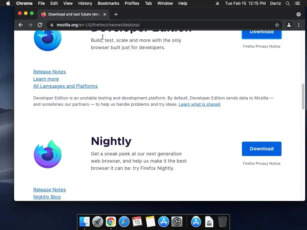
Task: Open Nightly Release Notes link
Action: [49, 190]
